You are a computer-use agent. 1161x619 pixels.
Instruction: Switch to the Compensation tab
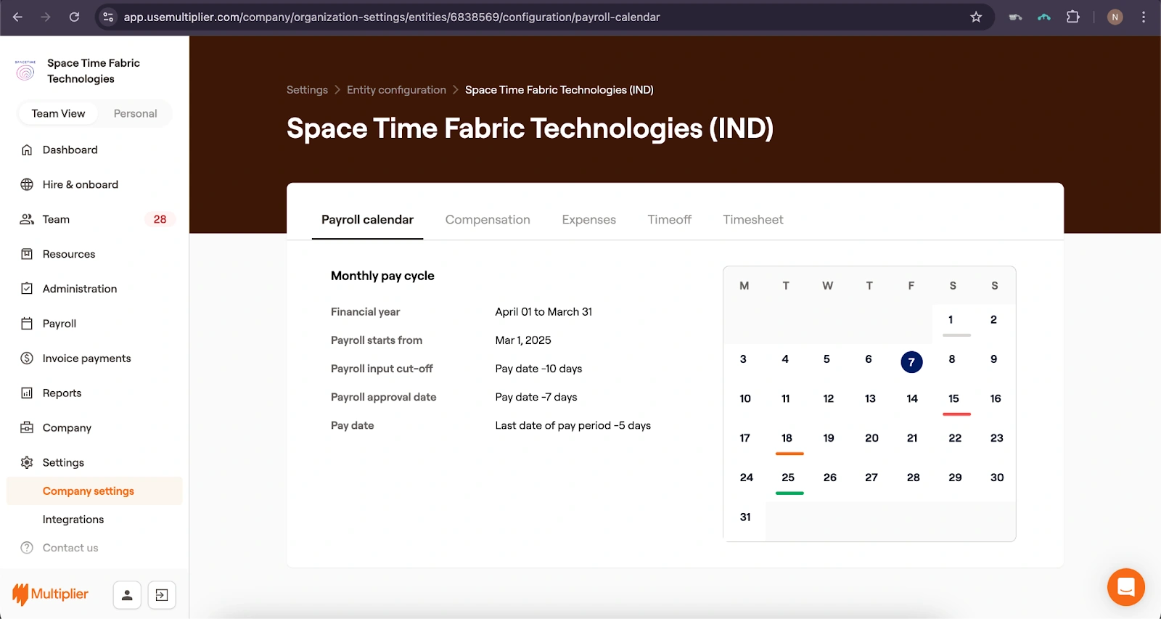coord(488,220)
